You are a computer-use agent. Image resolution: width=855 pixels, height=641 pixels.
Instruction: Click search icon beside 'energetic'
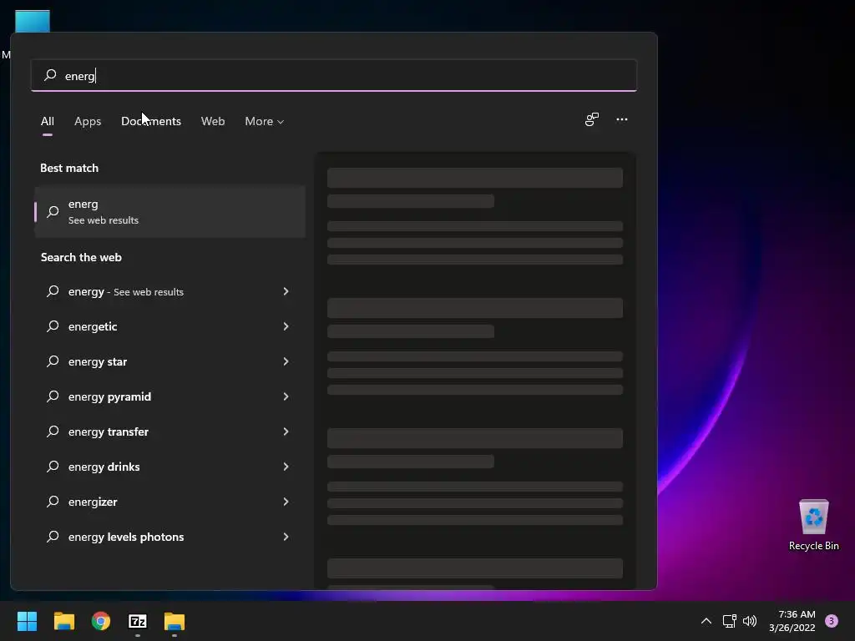(53, 326)
